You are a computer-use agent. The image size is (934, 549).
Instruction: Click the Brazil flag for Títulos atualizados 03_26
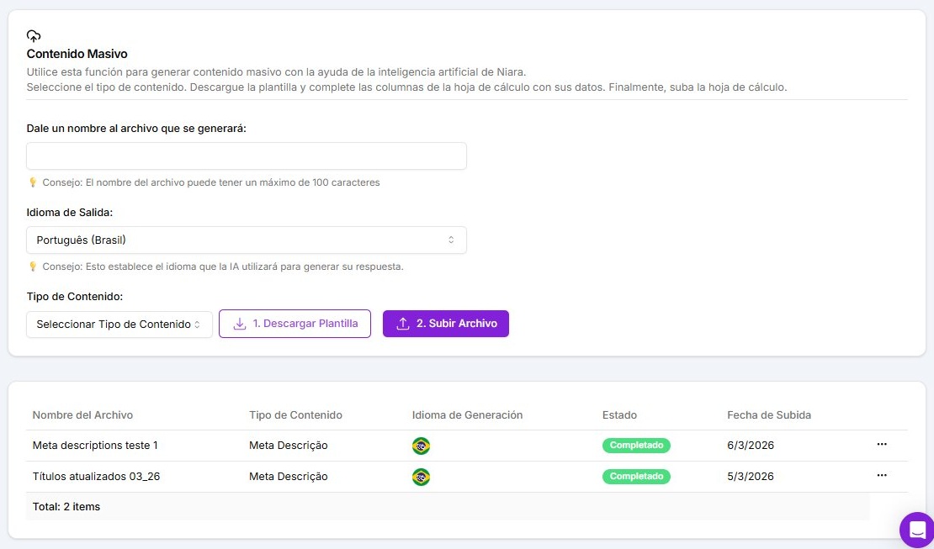click(421, 476)
